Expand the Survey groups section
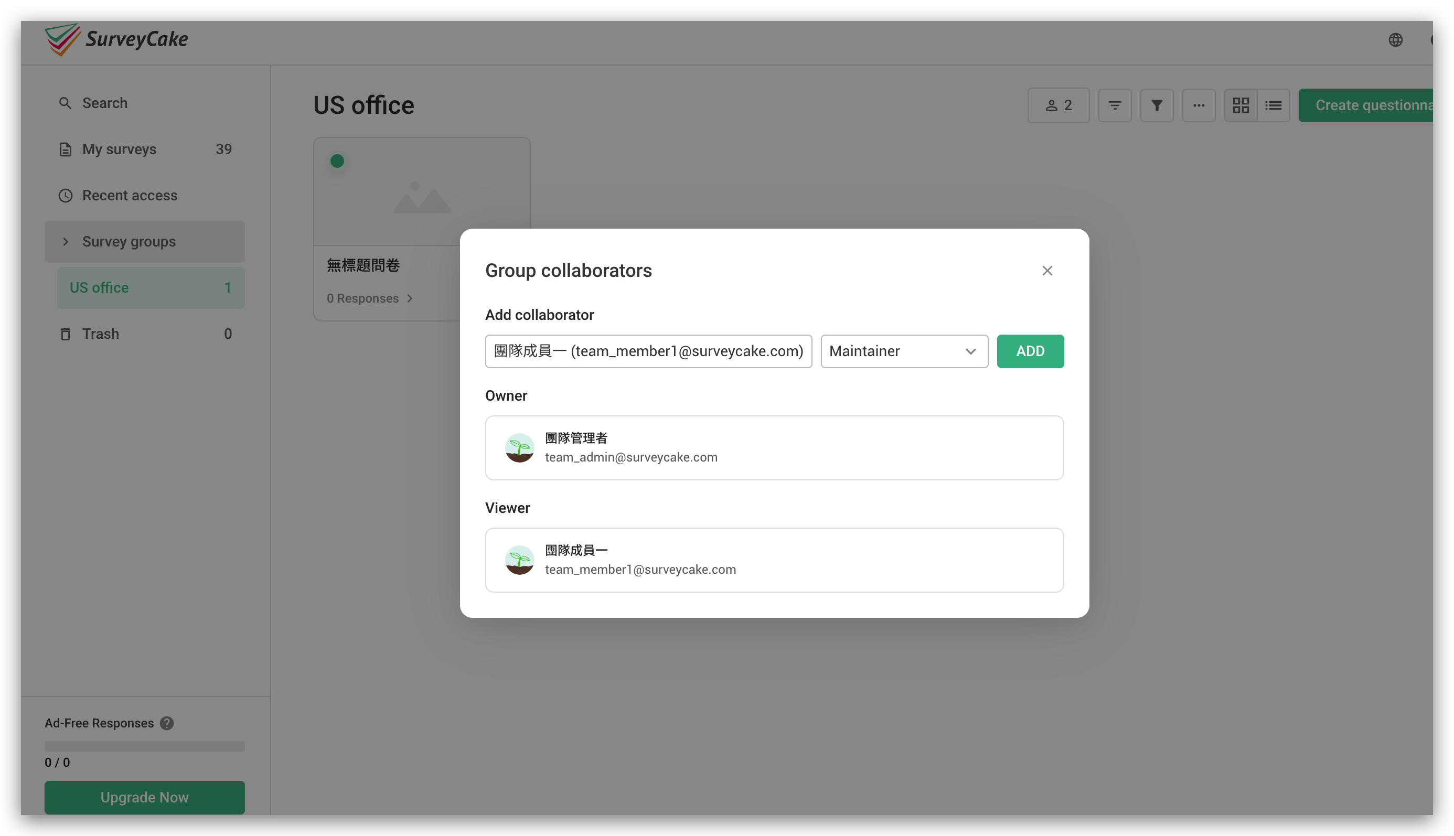The height and width of the screenshot is (836, 1454). [145, 242]
